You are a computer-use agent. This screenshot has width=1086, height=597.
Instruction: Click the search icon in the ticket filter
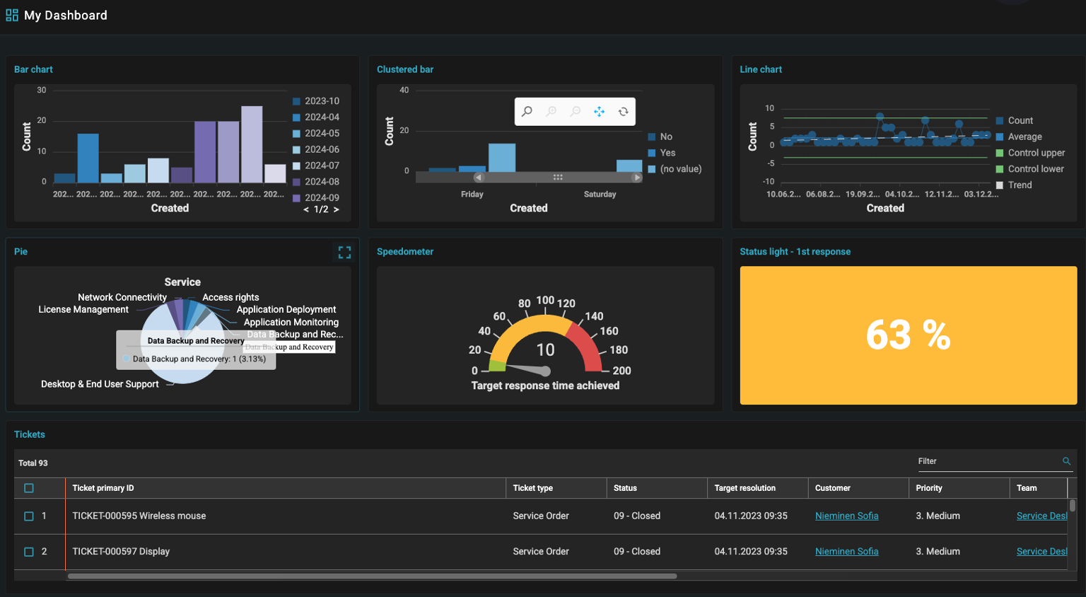click(1067, 461)
